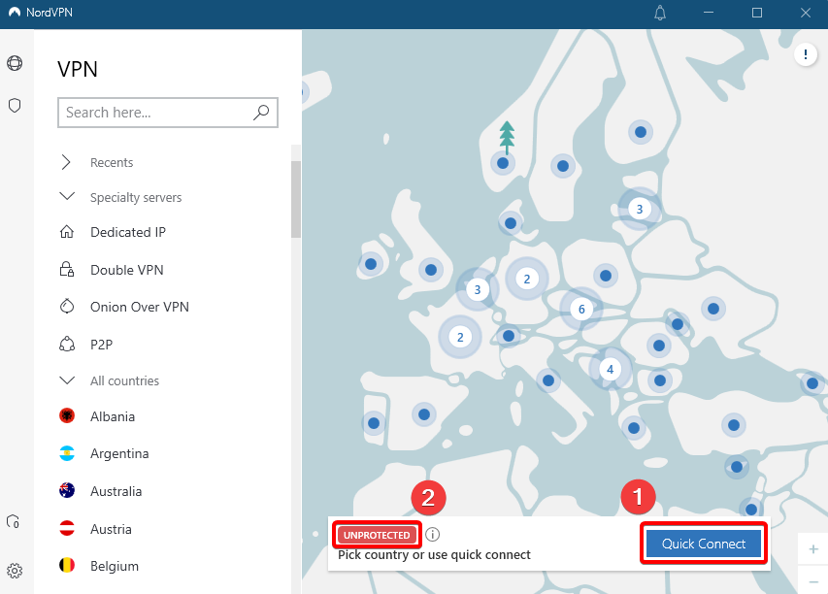Click the green tree marker on map
This screenshot has width=828, height=594.
click(x=506, y=136)
